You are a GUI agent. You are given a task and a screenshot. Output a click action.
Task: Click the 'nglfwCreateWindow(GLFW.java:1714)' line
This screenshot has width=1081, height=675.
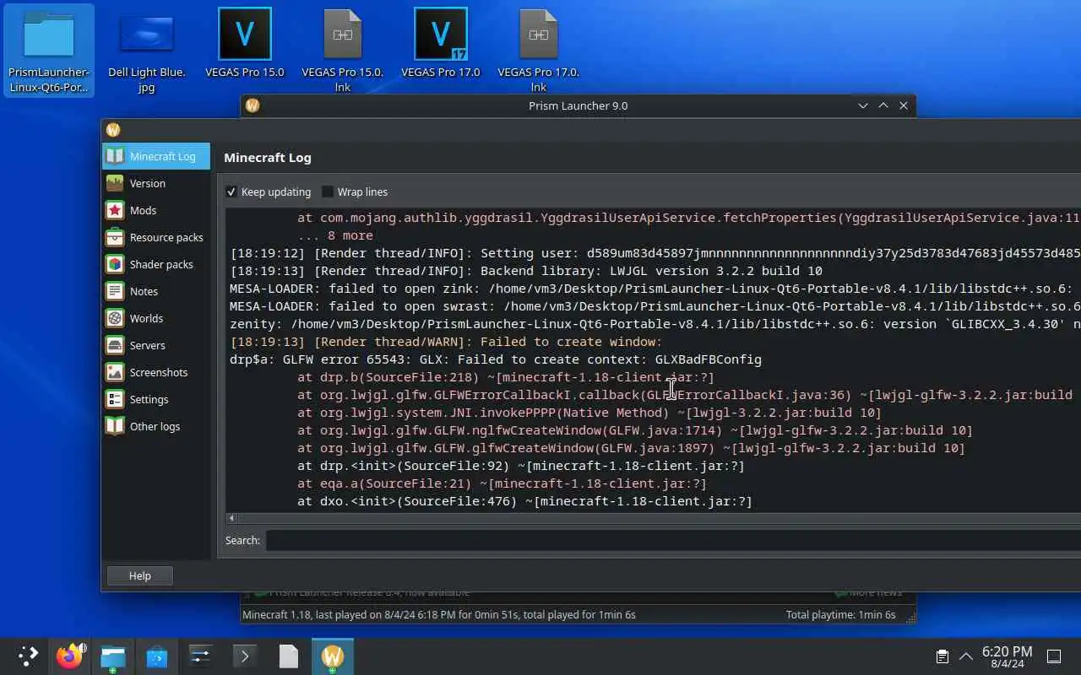tap(635, 430)
